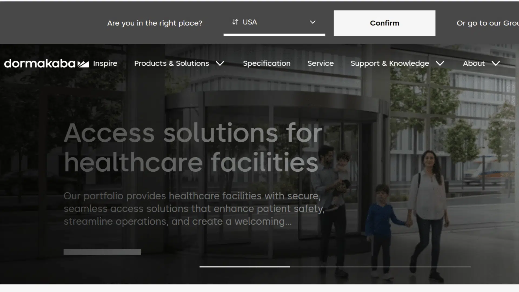This screenshot has height=292, width=519.
Task: Click the 'Access solutions for healthcare facilities' headline
Action: tap(193, 147)
